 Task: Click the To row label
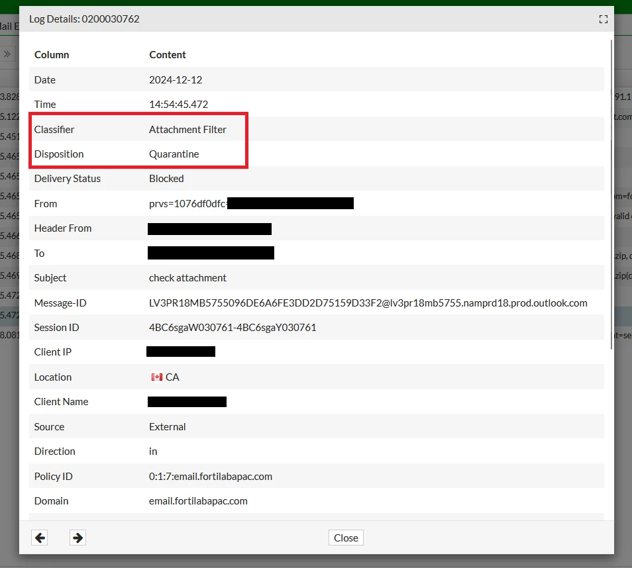pos(39,254)
